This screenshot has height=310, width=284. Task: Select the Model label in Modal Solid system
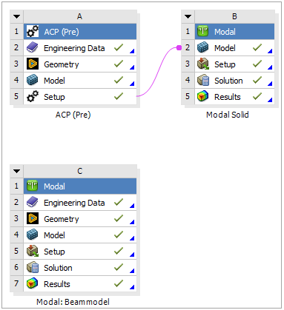click(x=225, y=48)
